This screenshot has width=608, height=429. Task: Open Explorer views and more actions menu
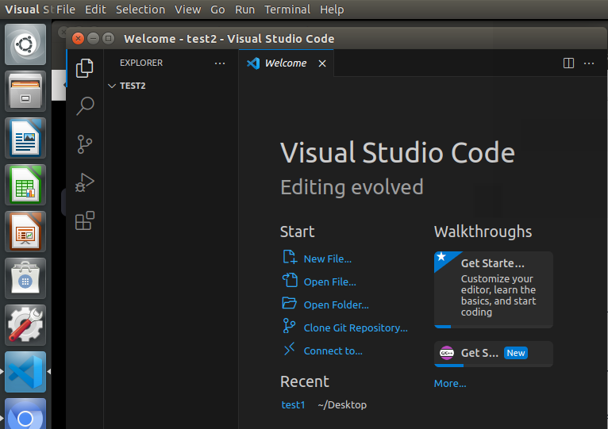tap(220, 63)
